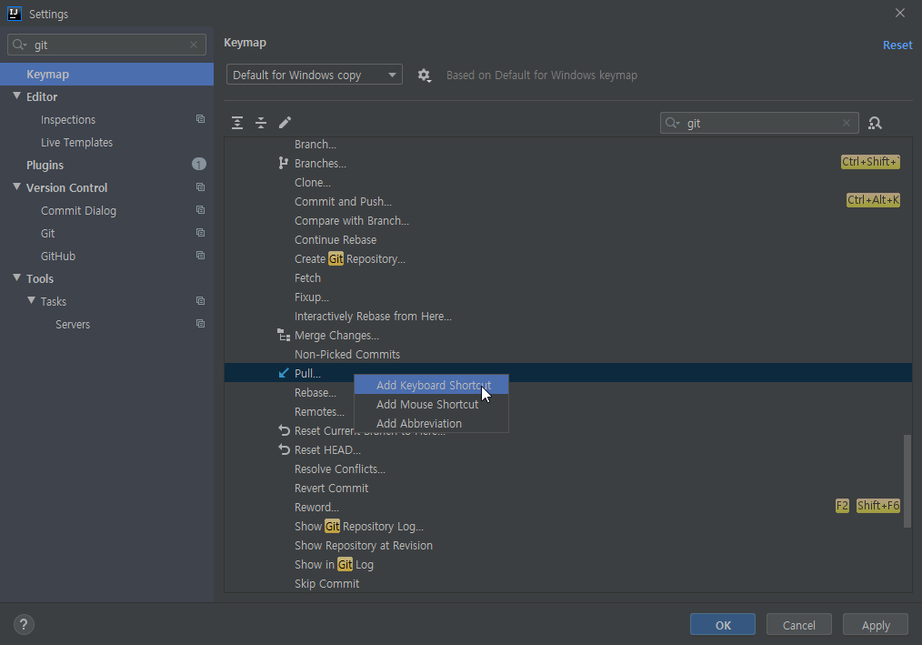The width and height of the screenshot is (922, 645).
Task: Select Interactively Rebase from Here... action
Action: 568,316
